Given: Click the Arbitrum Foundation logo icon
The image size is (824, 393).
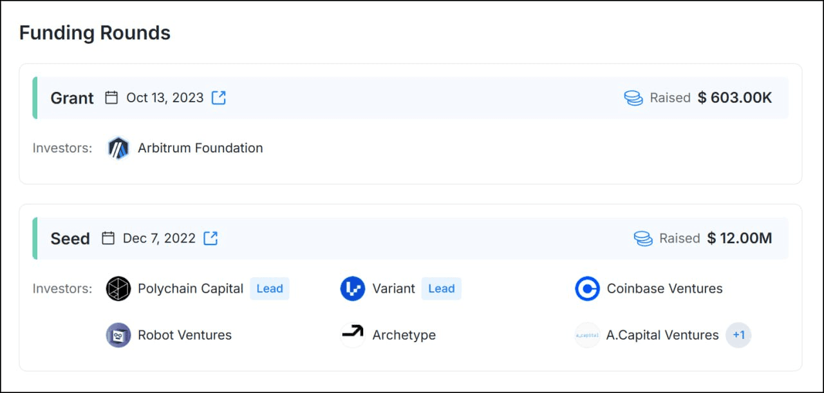Looking at the screenshot, I should click(118, 148).
